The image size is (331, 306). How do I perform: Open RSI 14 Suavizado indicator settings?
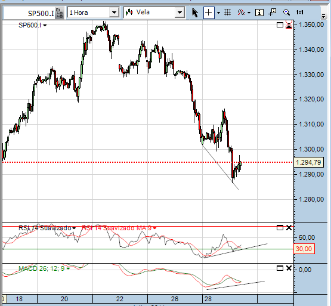(47, 228)
